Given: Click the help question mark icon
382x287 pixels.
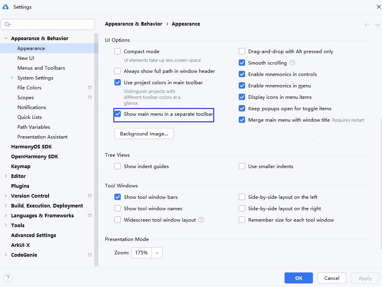Looking at the screenshot, I should [8, 278].
